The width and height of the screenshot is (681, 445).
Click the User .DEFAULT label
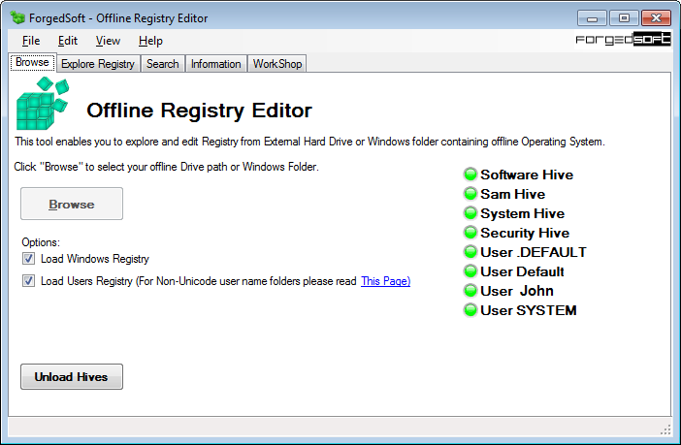pos(534,252)
